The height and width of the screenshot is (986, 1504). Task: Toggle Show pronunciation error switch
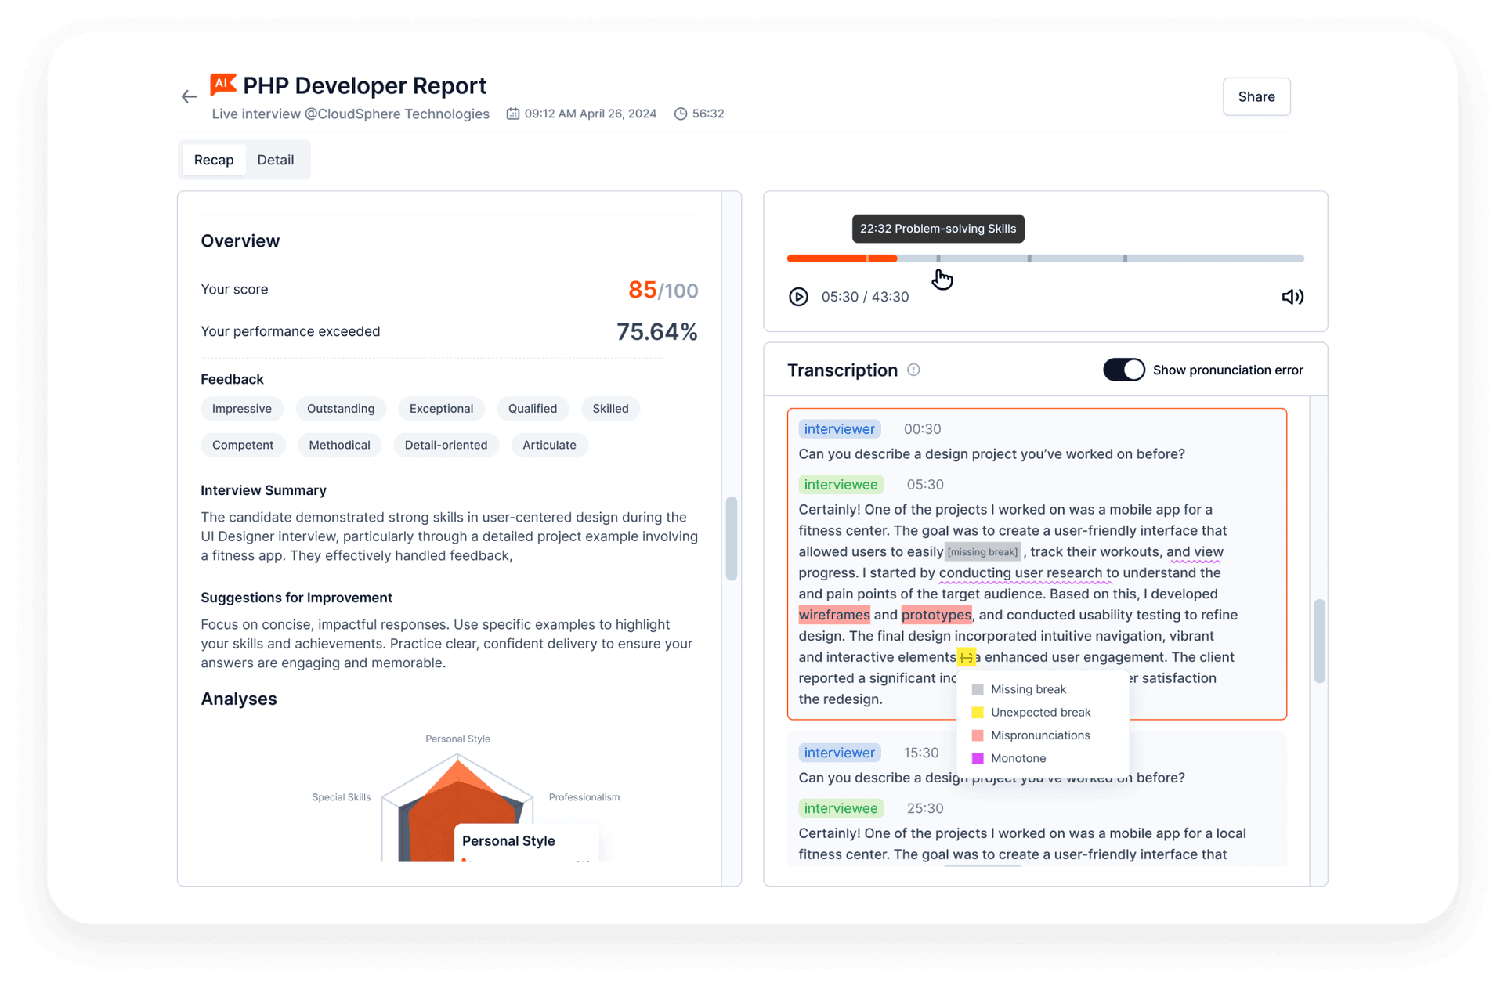pyautogui.click(x=1123, y=370)
